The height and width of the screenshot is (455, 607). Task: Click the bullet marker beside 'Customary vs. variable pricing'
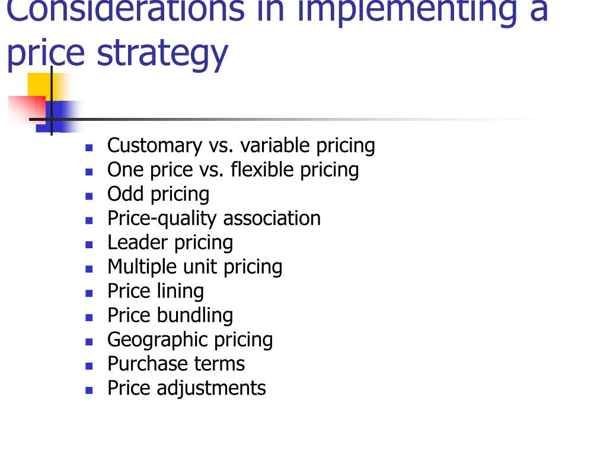[89, 148]
